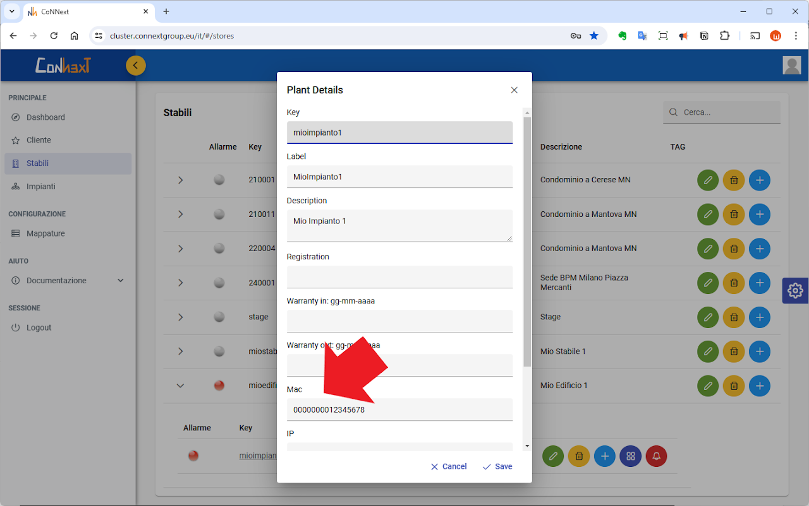Open the user avatar in top right
809x506 pixels.
coord(791,66)
